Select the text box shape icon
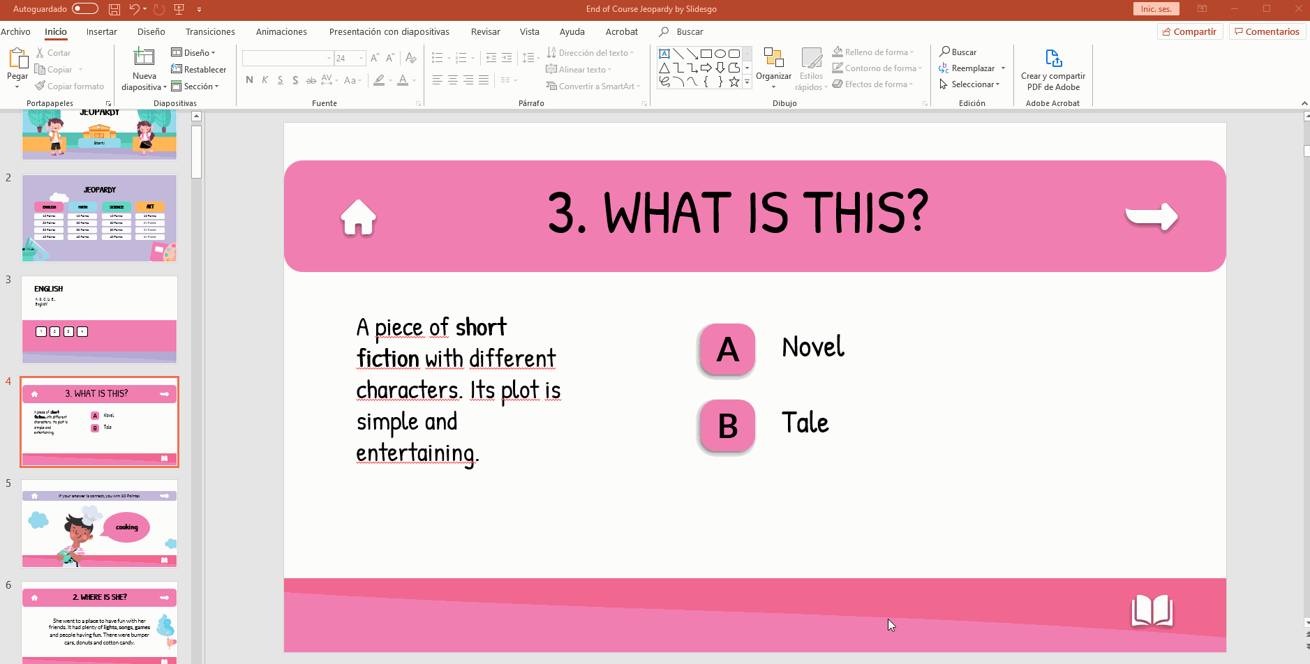This screenshot has width=1310, height=664. [664, 54]
